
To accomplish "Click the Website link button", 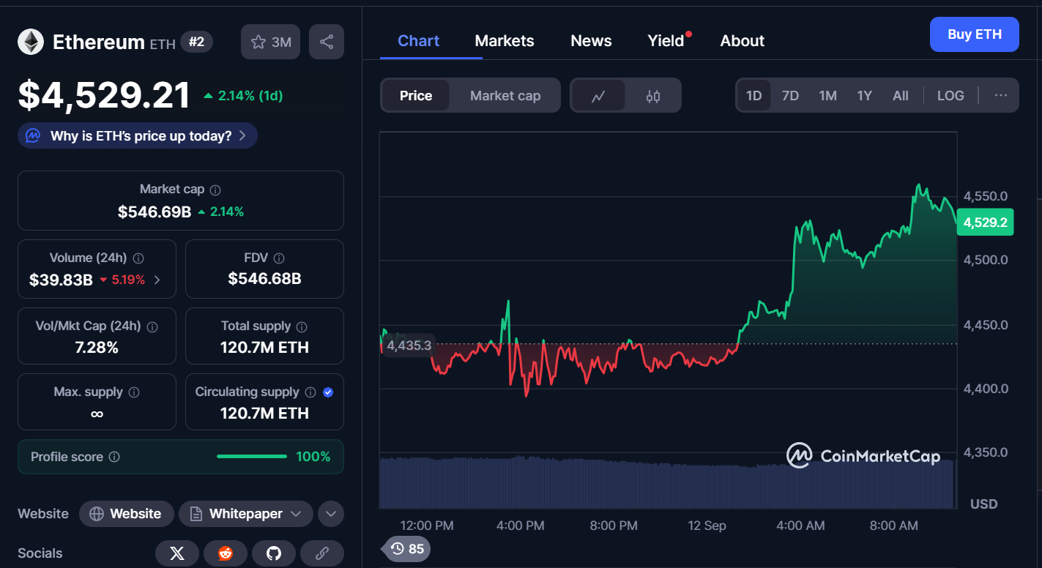I will click(126, 514).
